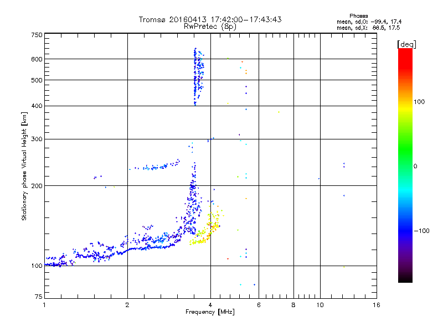The image size is (443, 332).
Task: Click the 'Phases' header label
Action: [358, 16]
